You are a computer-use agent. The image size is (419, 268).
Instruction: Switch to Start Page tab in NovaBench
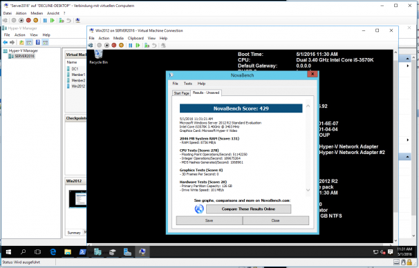pos(181,93)
